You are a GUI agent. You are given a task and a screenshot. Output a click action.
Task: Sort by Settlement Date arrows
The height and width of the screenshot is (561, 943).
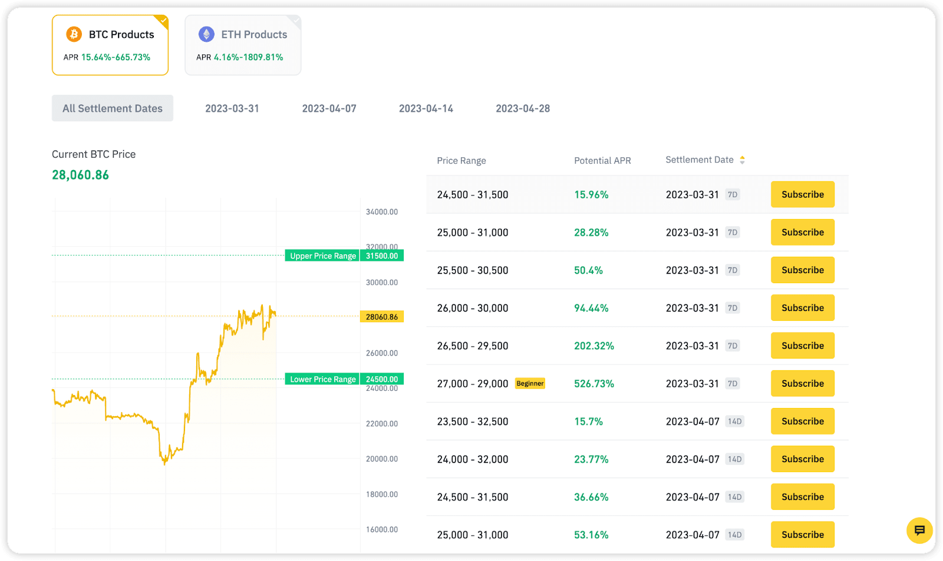click(742, 160)
